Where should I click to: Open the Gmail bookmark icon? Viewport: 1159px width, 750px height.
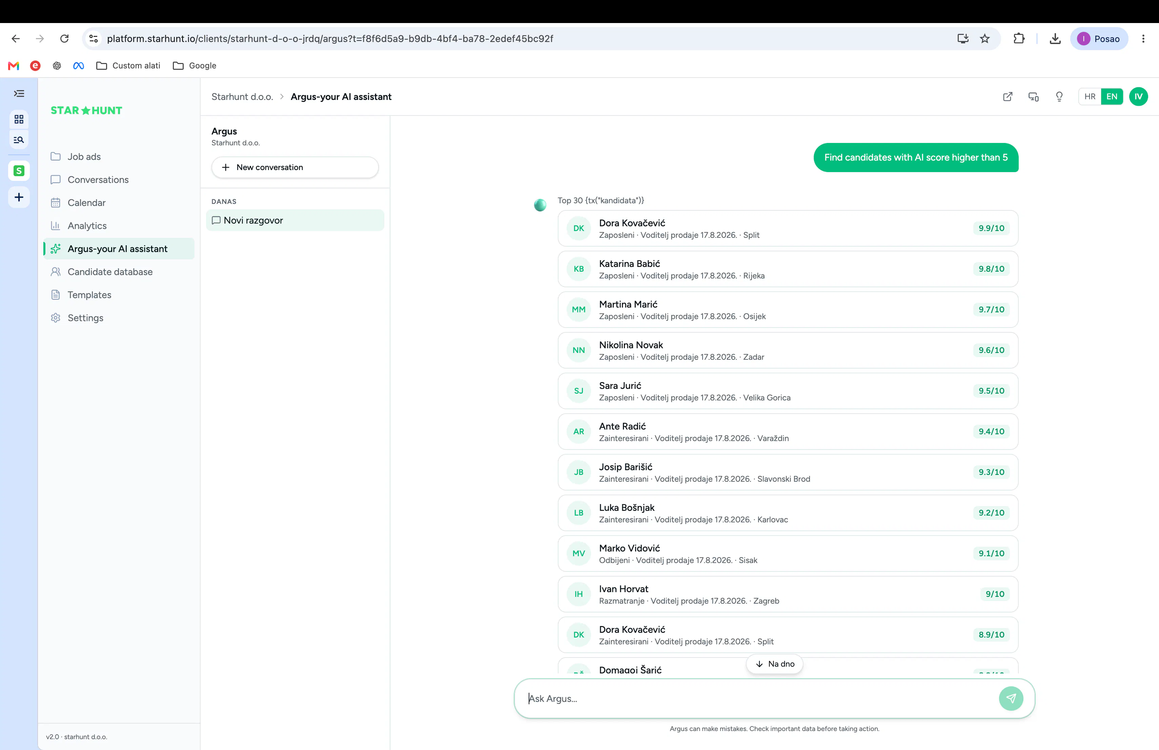pyautogui.click(x=14, y=66)
